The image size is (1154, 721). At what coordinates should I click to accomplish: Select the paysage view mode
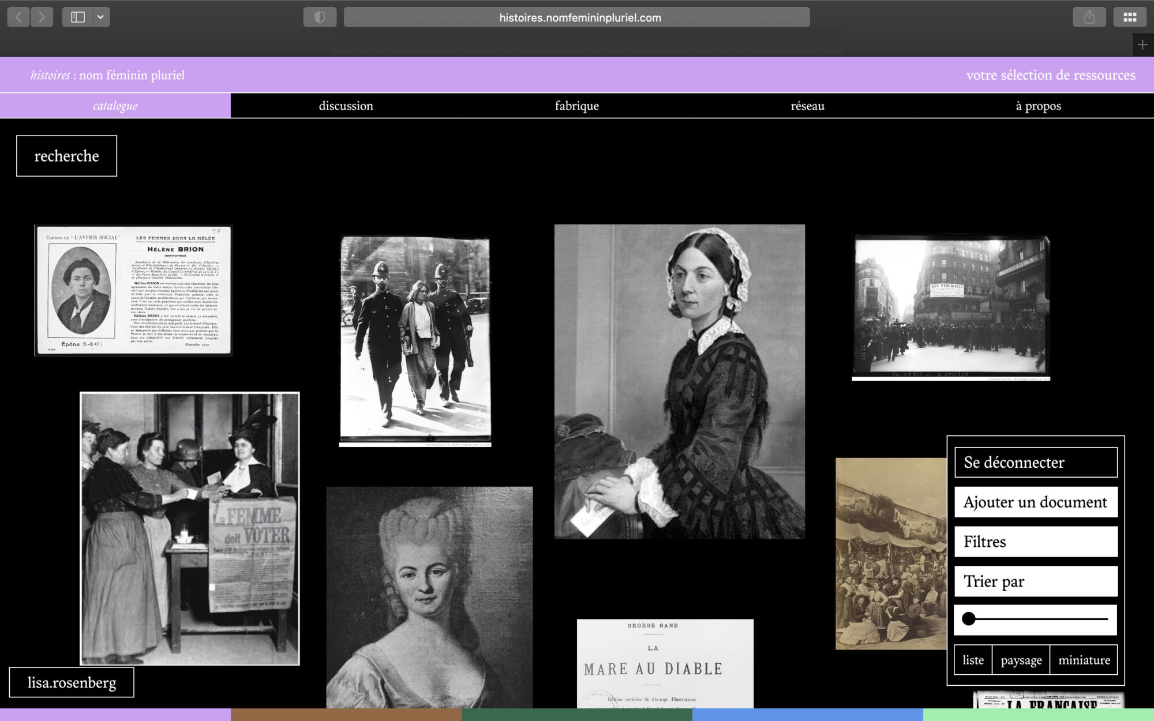1021,660
